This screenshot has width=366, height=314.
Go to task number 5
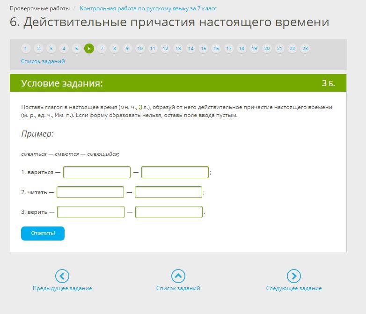(77, 49)
